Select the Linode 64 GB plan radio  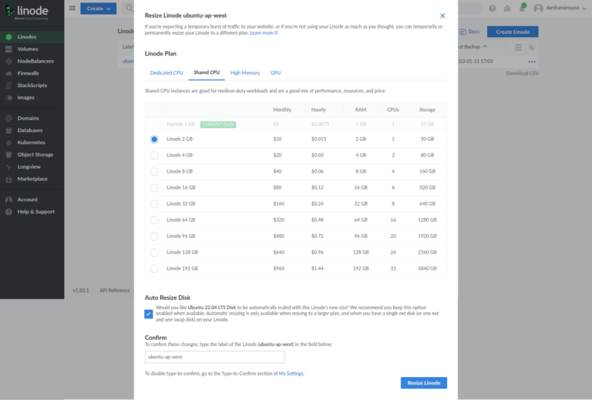(x=154, y=220)
